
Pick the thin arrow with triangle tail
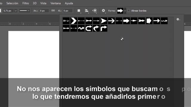[74, 28]
